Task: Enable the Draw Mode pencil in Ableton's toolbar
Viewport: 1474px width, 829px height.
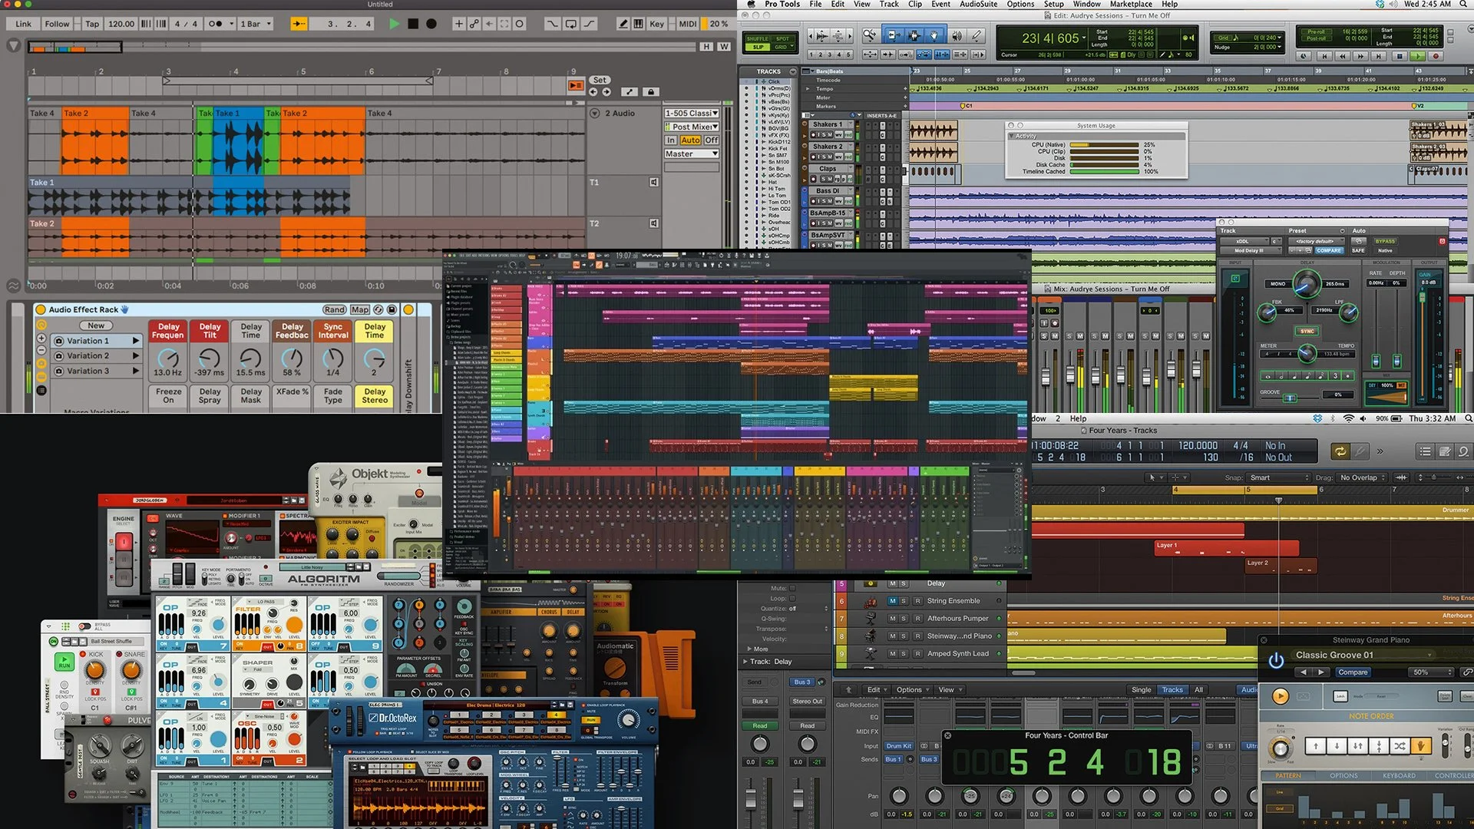Action: (x=624, y=24)
